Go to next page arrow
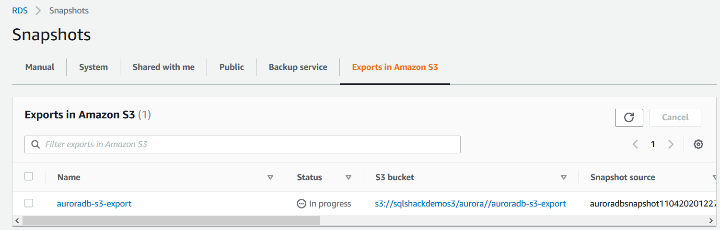The image size is (720, 230). point(671,144)
